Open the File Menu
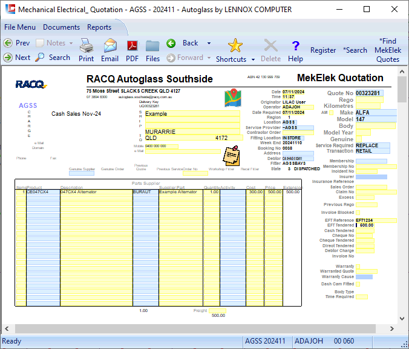This screenshot has width=409, height=349. click(x=20, y=27)
